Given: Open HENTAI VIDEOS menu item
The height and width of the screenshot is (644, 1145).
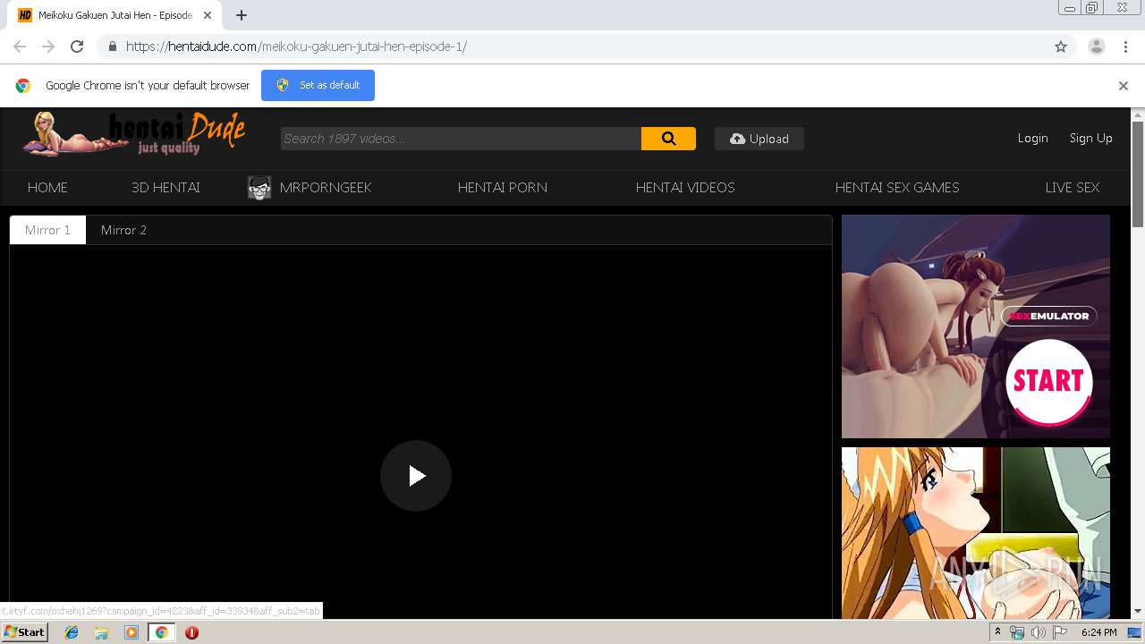Looking at the screenshot, I should 685,187.
